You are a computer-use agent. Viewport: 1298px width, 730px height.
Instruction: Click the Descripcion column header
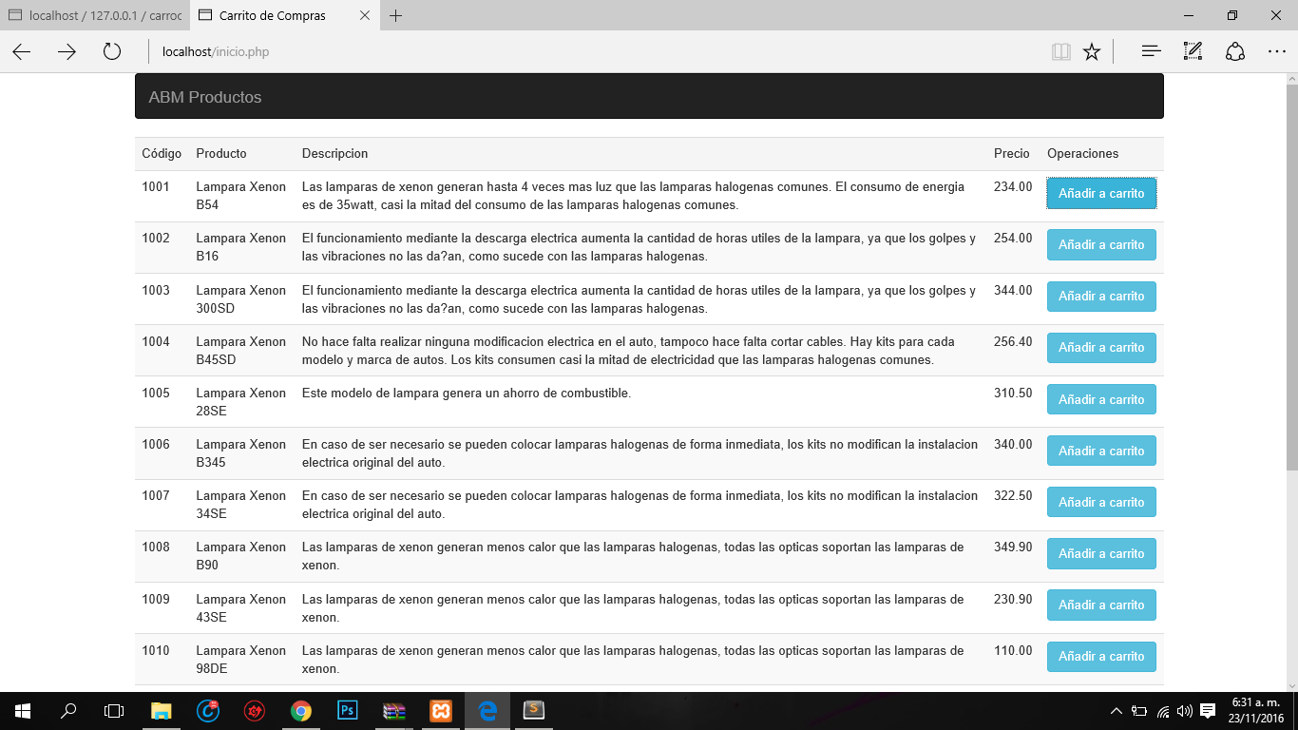pyautogui.click(x=334, y=153)
